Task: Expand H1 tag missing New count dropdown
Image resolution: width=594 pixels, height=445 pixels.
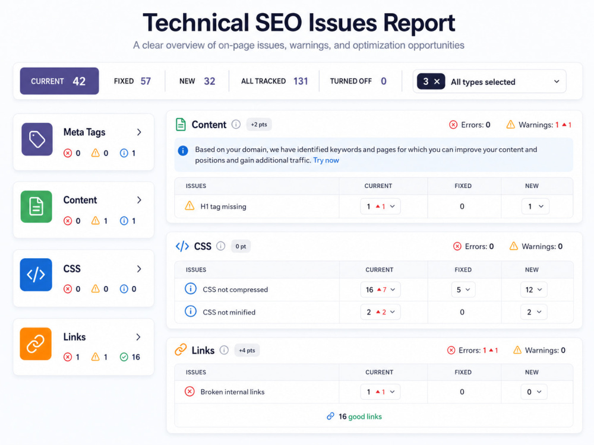Action: click(535, 206)
